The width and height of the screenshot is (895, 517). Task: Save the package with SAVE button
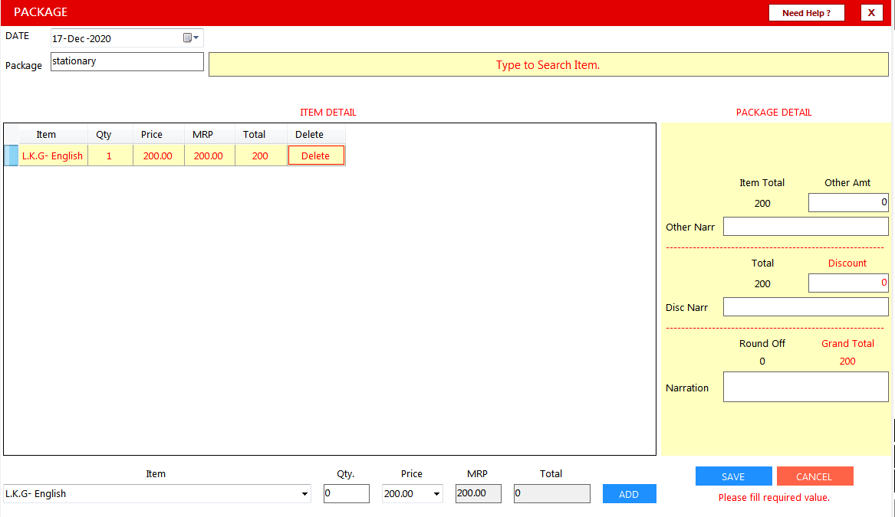(x=733, y=476)
